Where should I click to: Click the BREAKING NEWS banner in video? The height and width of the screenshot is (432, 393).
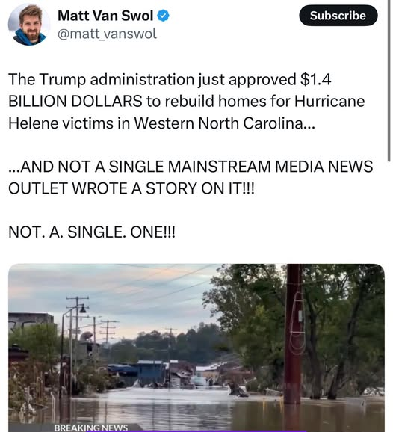point(91,428)
